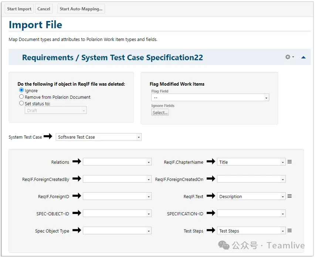This screenshot has height=258, width=315.
Task: Open options menu icon beside Test Steps mapping
Action: 289,231
